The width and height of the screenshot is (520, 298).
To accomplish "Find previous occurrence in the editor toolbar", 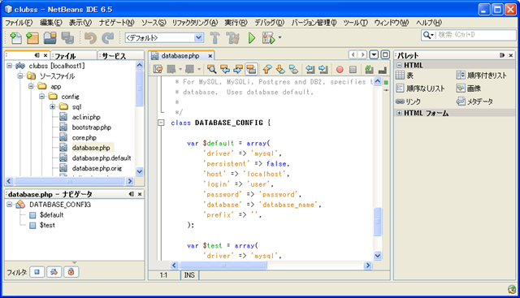I will pos(225,69).
